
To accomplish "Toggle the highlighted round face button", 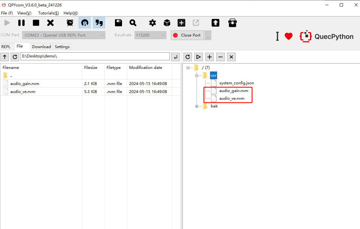I will pyautogui.click(x=84, y=23).
